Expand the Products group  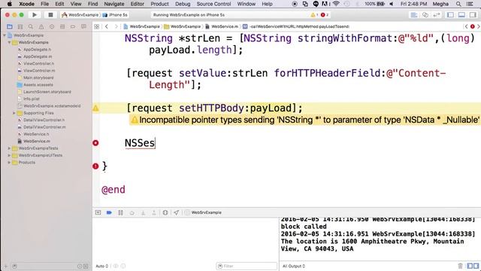9,163
